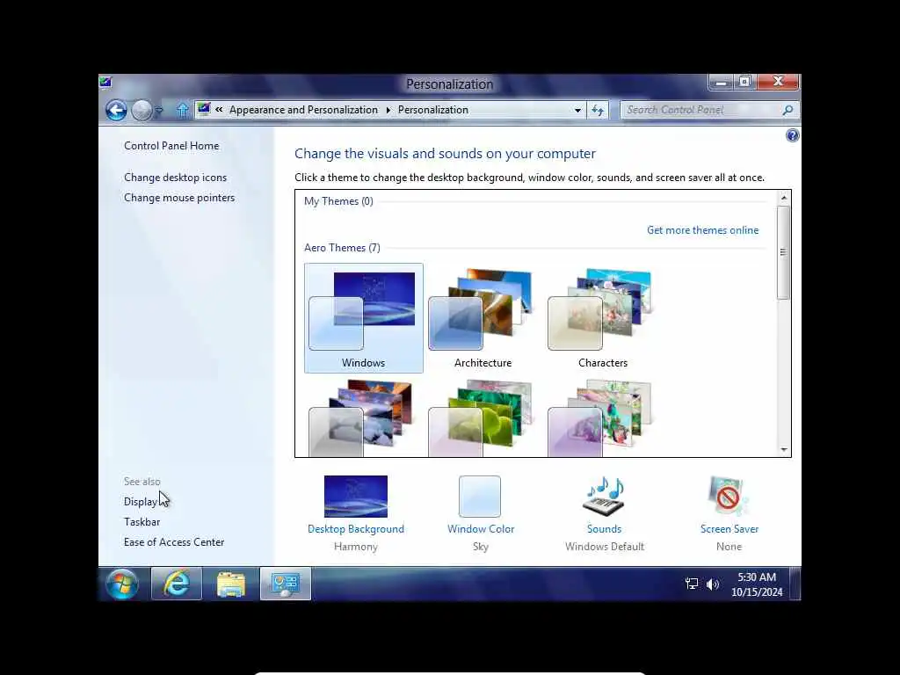Restore down the Personalization window

[745, 82]
